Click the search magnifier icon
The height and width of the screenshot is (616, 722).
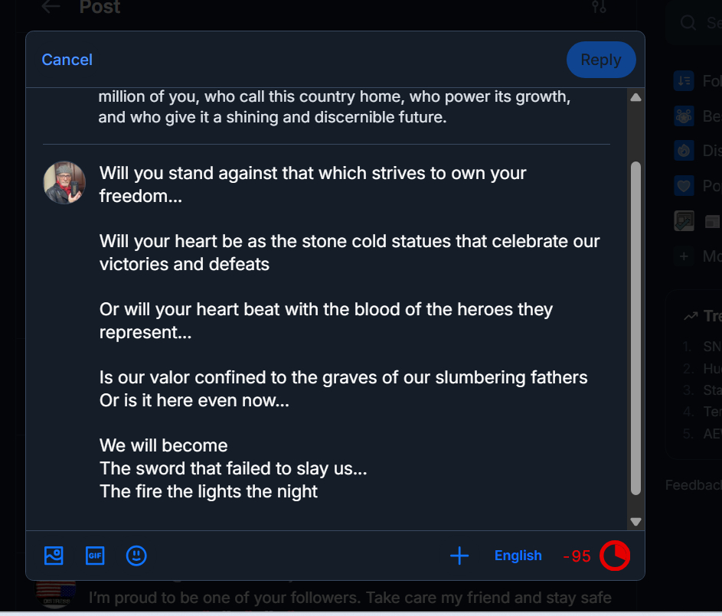click(689, 23)
